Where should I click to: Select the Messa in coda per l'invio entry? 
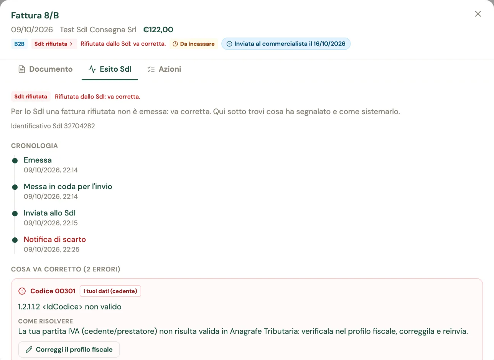click(68, 186)
